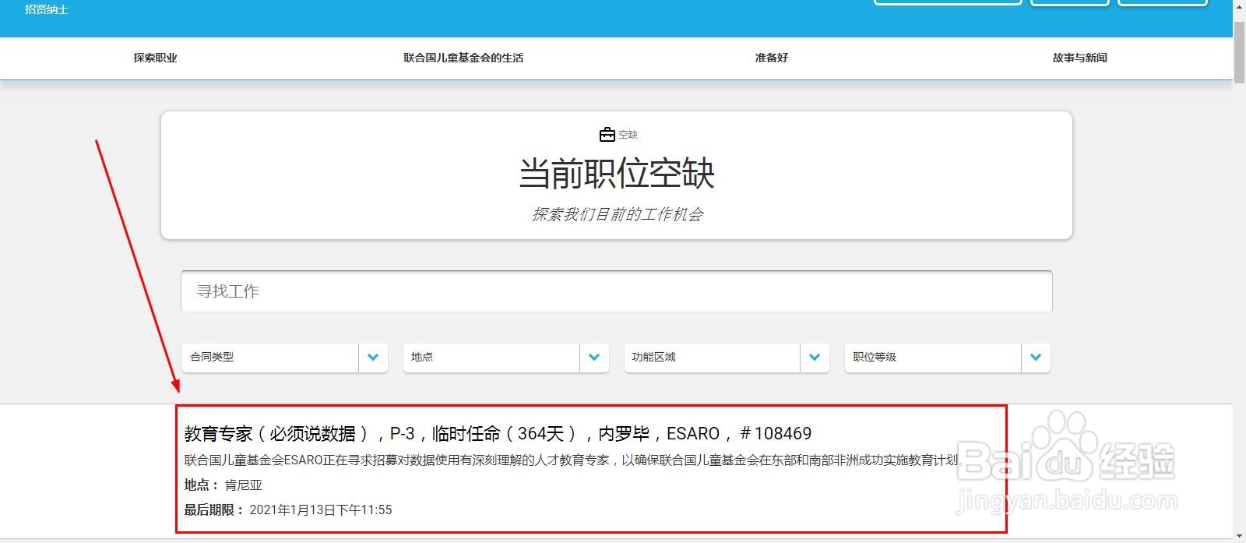1246x543 pixels.
Task: Open the 准备好 menu item
Action: (x=772, y=58)
